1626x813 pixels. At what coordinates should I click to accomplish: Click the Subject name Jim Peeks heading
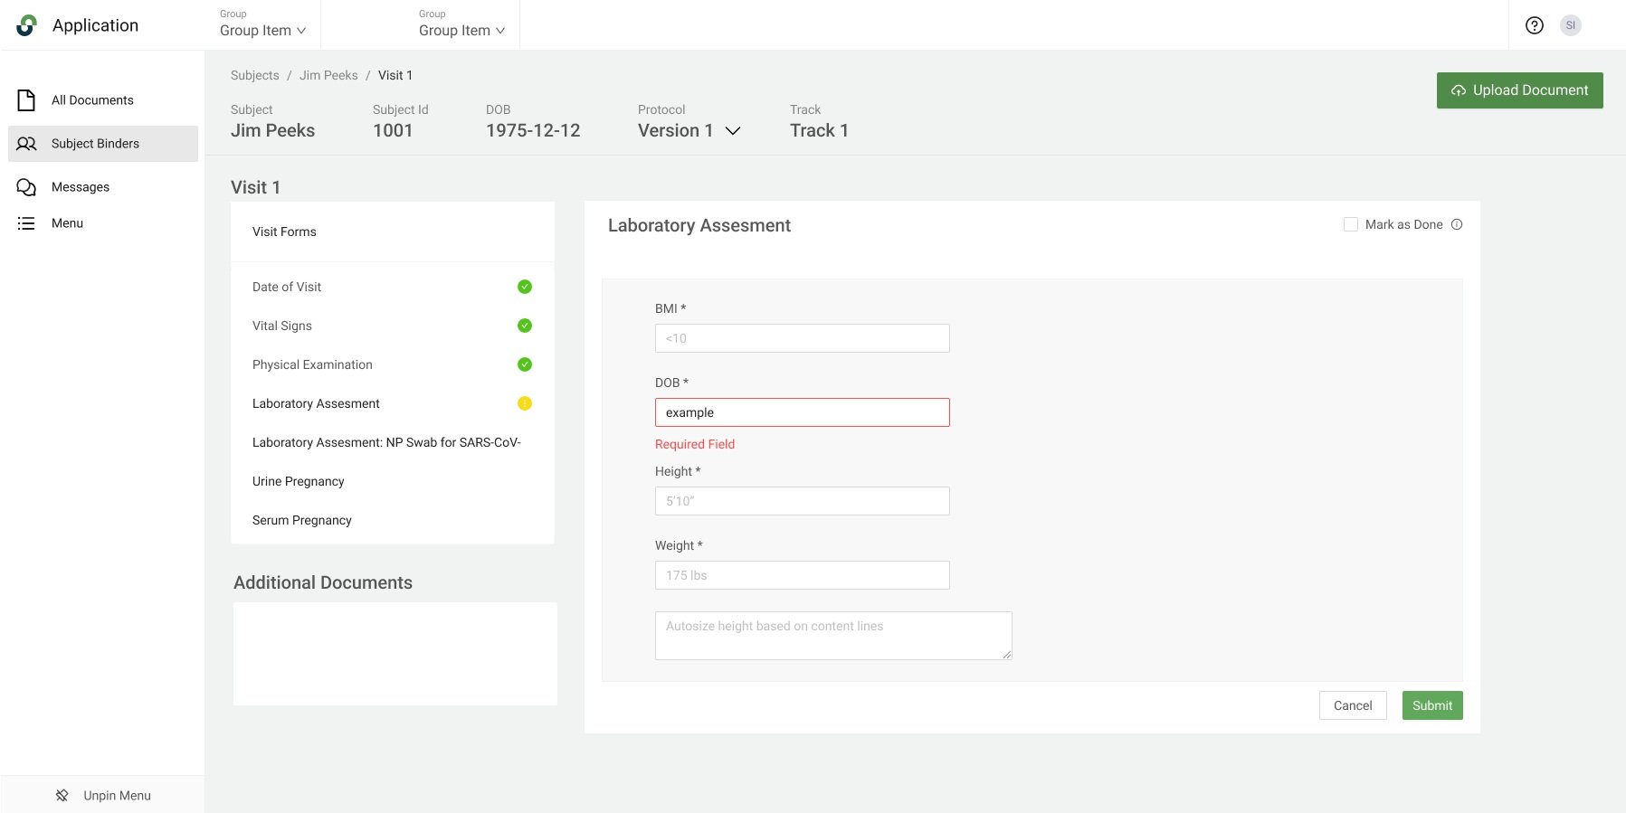tap(272, 130)
